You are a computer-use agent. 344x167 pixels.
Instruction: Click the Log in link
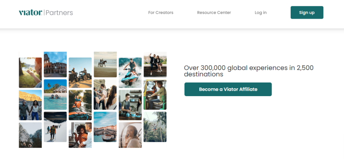click(x=261, y=12)
